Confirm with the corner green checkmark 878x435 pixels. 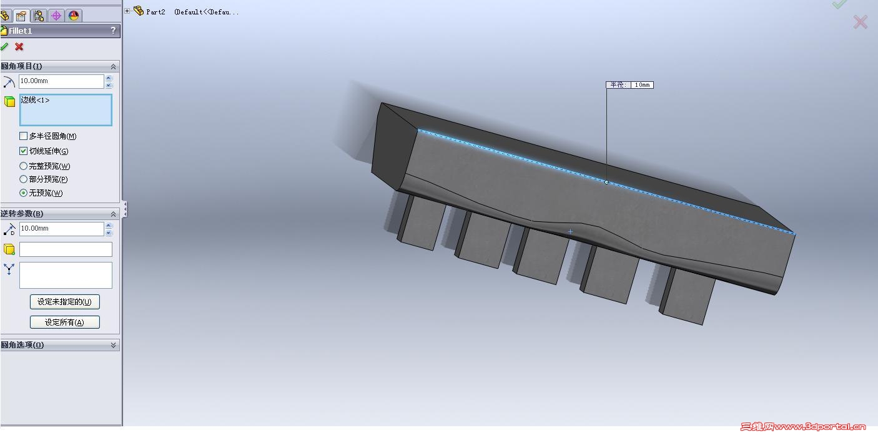(x=839, y=4)
